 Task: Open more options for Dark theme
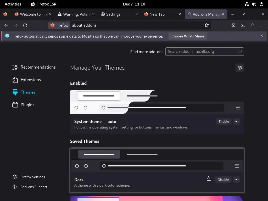237,180
